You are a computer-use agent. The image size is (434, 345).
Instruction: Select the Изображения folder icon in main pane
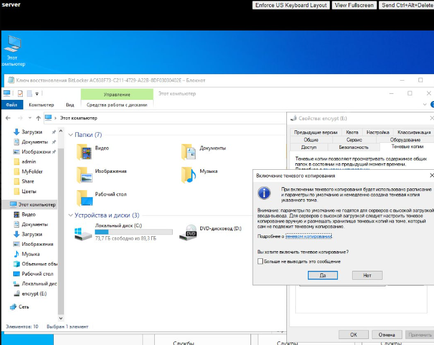coord(84,175)
